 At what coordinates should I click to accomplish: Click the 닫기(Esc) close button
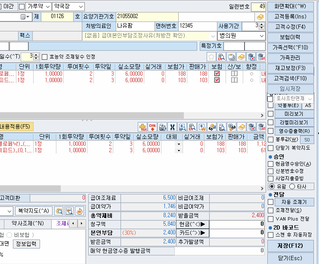[290, 258]
